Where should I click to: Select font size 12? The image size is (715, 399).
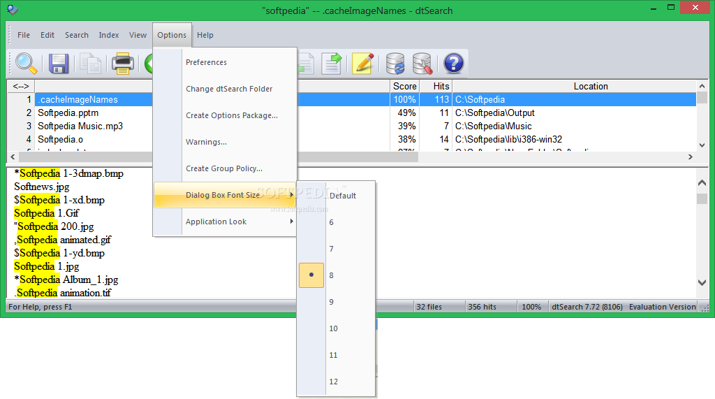[x=336, y=382]
